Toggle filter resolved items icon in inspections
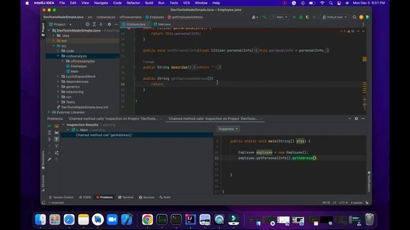410x230 pixels. (57, 139)
